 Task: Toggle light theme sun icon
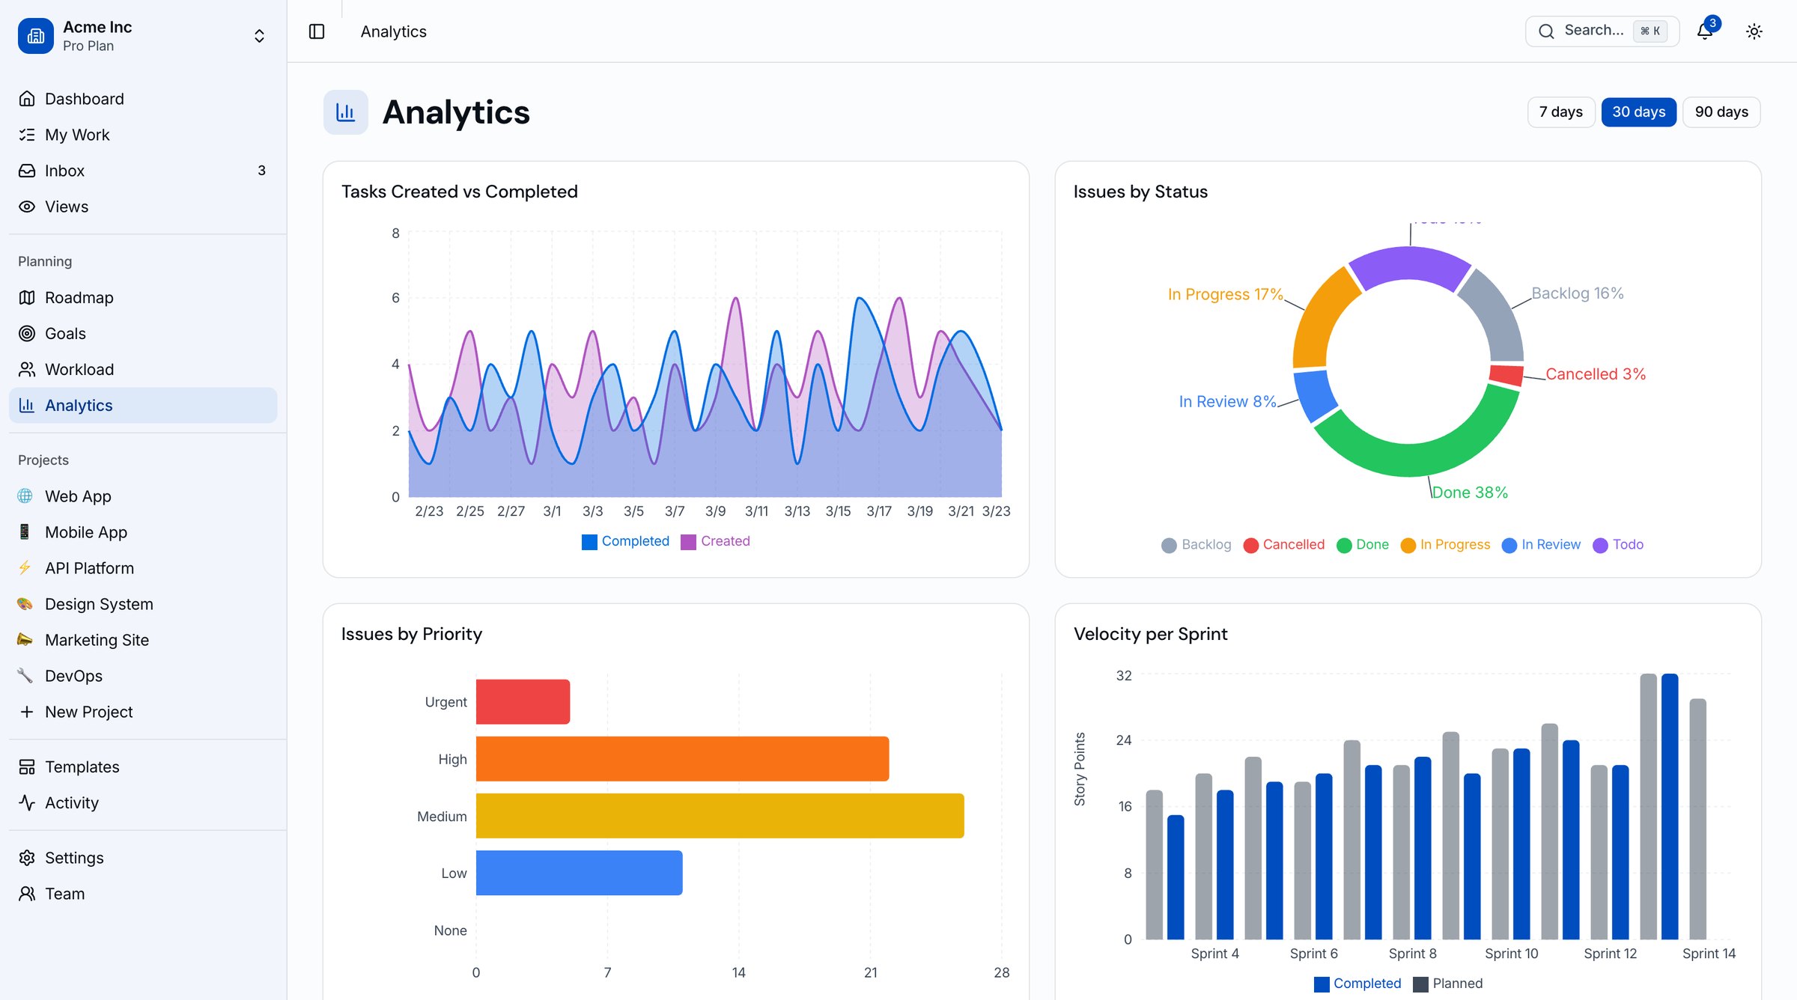pyautogui.click(x=1754, y=31)
